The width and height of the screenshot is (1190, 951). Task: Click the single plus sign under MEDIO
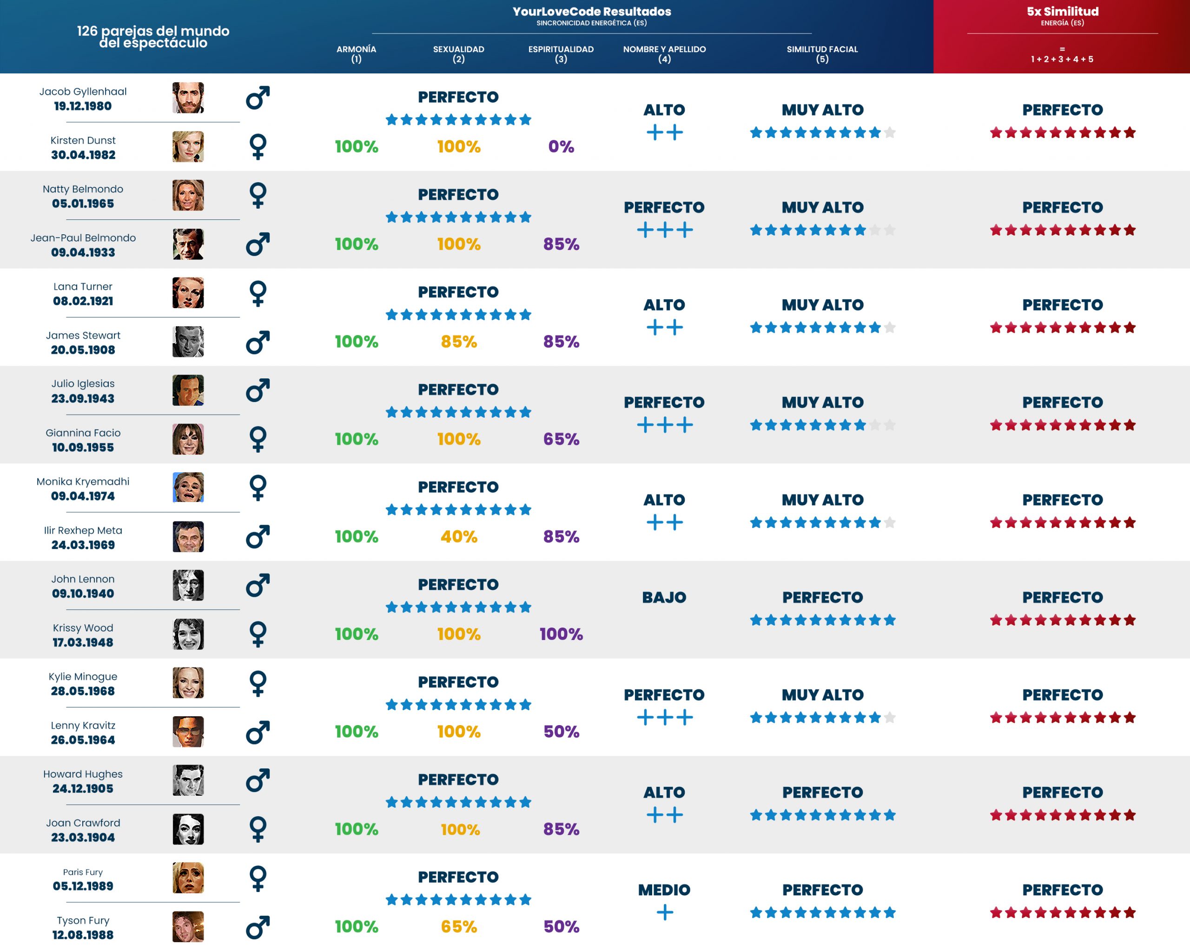[665, 912]
